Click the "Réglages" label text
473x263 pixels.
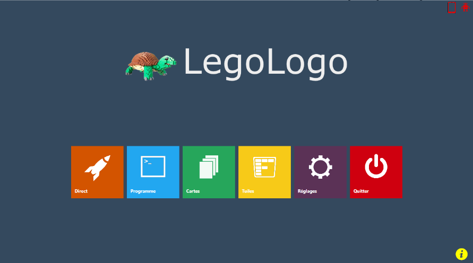coord(307,191)
